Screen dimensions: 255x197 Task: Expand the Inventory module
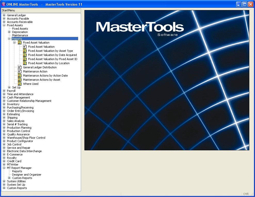4,104
